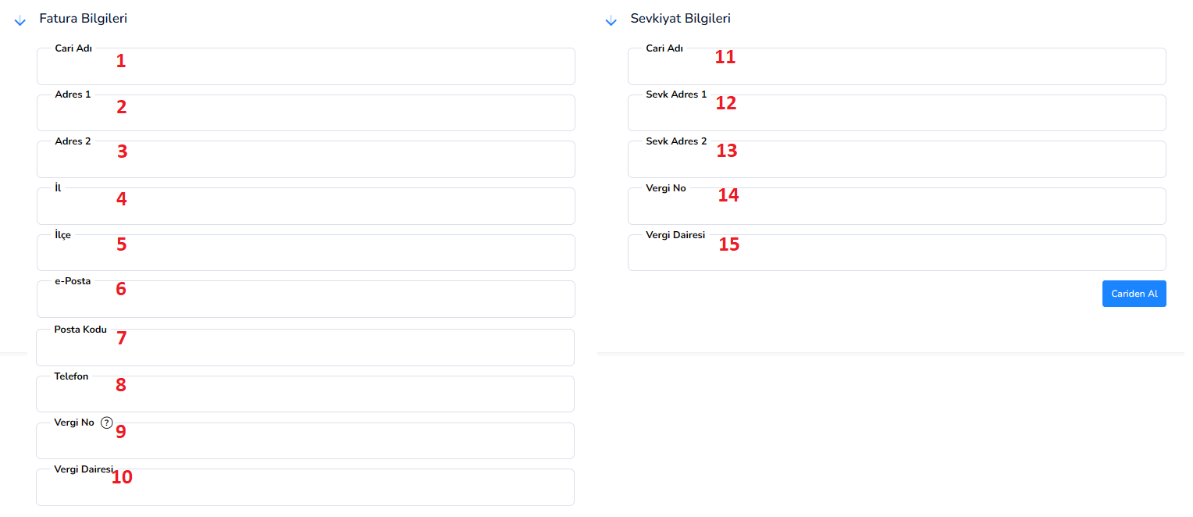Select Vergi No field under Sevkiyat Bilgileri

coord(897,206)
